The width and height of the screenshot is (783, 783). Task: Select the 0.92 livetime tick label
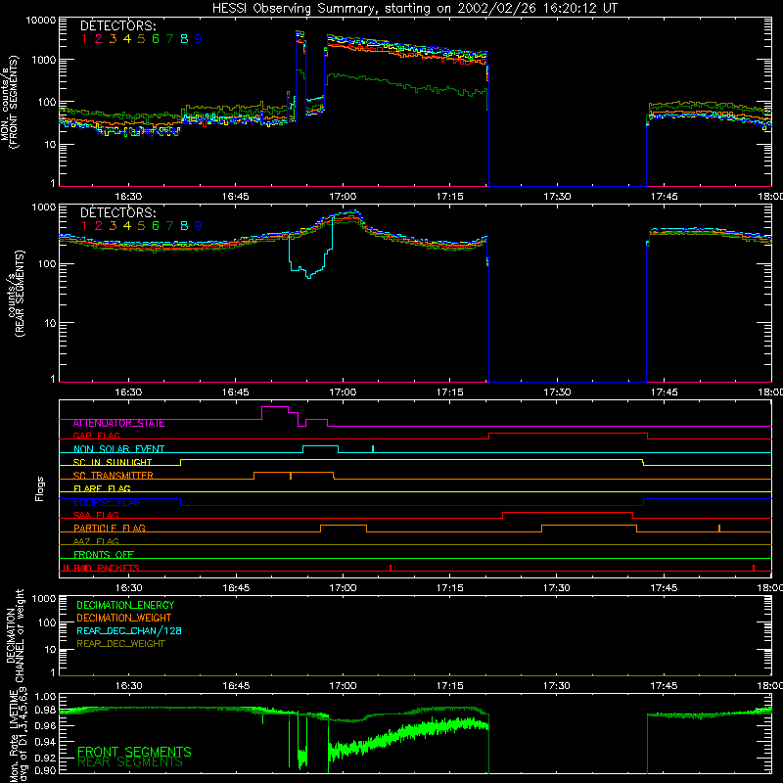(45, 757)
